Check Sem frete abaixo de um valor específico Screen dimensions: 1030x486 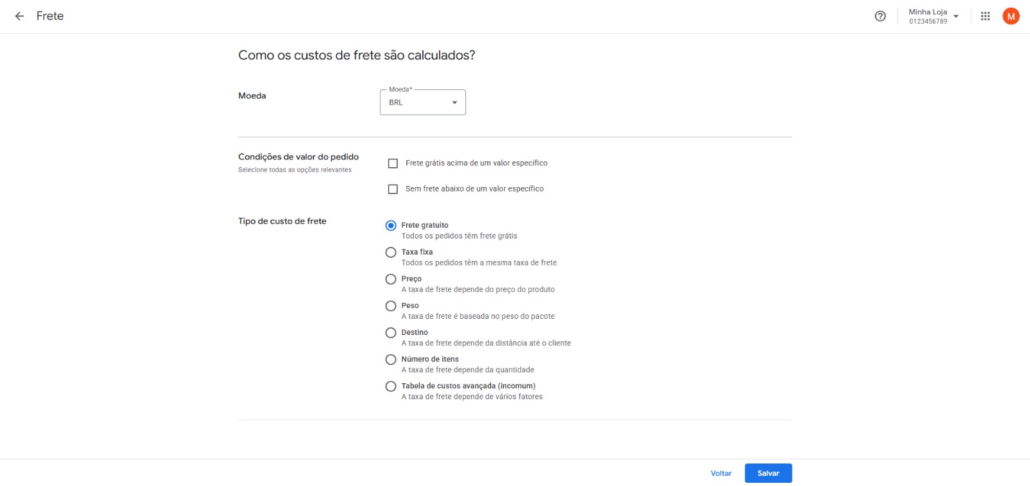pos(393,189)
